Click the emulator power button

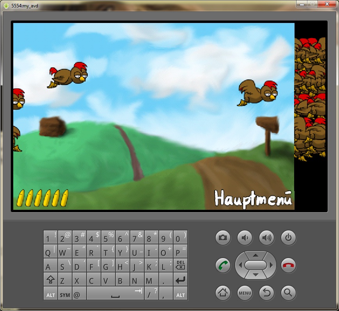[288, 238]
